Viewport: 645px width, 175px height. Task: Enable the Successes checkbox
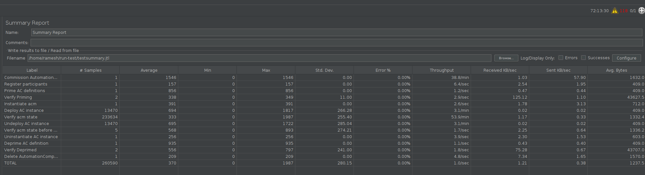583,58
